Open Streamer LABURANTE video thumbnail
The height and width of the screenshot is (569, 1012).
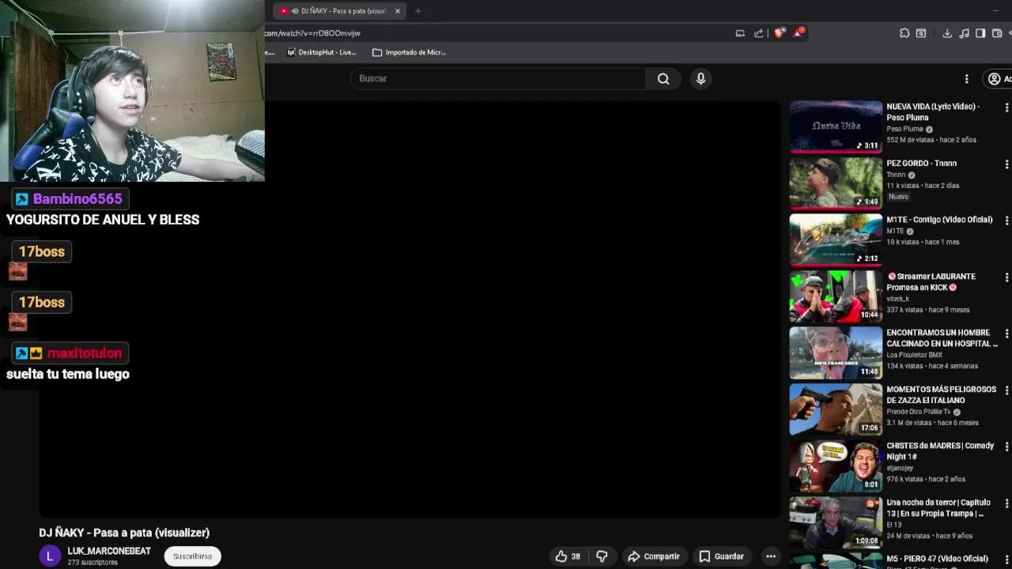click(x=836, y=296)
